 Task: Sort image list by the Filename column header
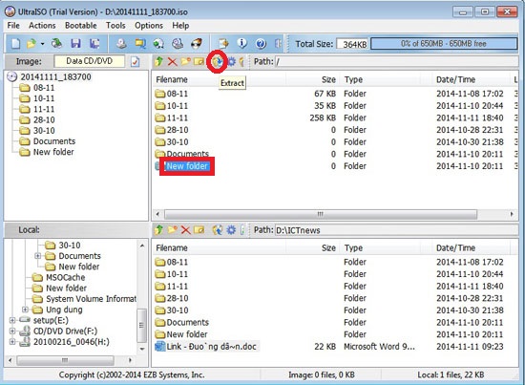click(x=220, y=79)
